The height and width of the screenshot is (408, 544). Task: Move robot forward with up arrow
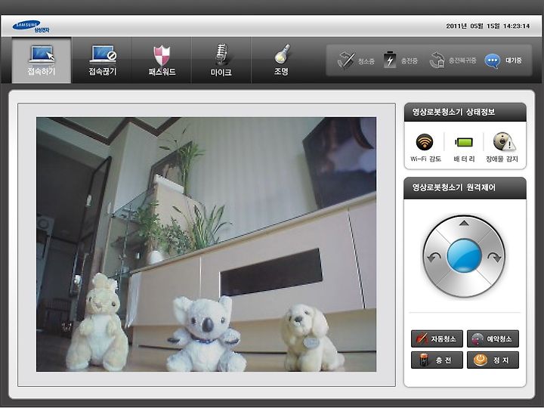[464, 224]
